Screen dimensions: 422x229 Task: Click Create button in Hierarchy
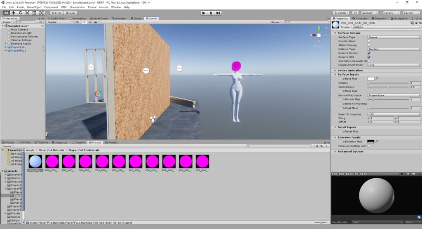7,22
